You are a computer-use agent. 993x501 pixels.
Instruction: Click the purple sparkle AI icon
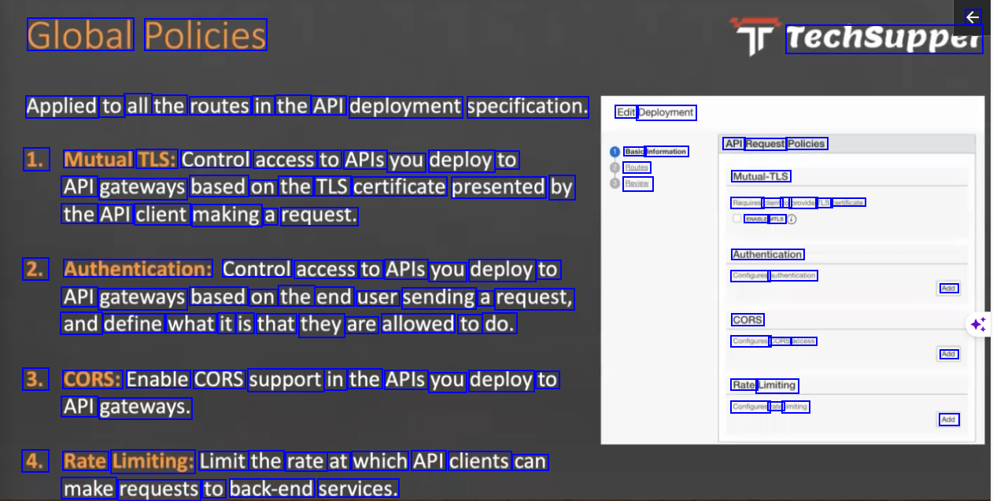(x=978, y=324)
